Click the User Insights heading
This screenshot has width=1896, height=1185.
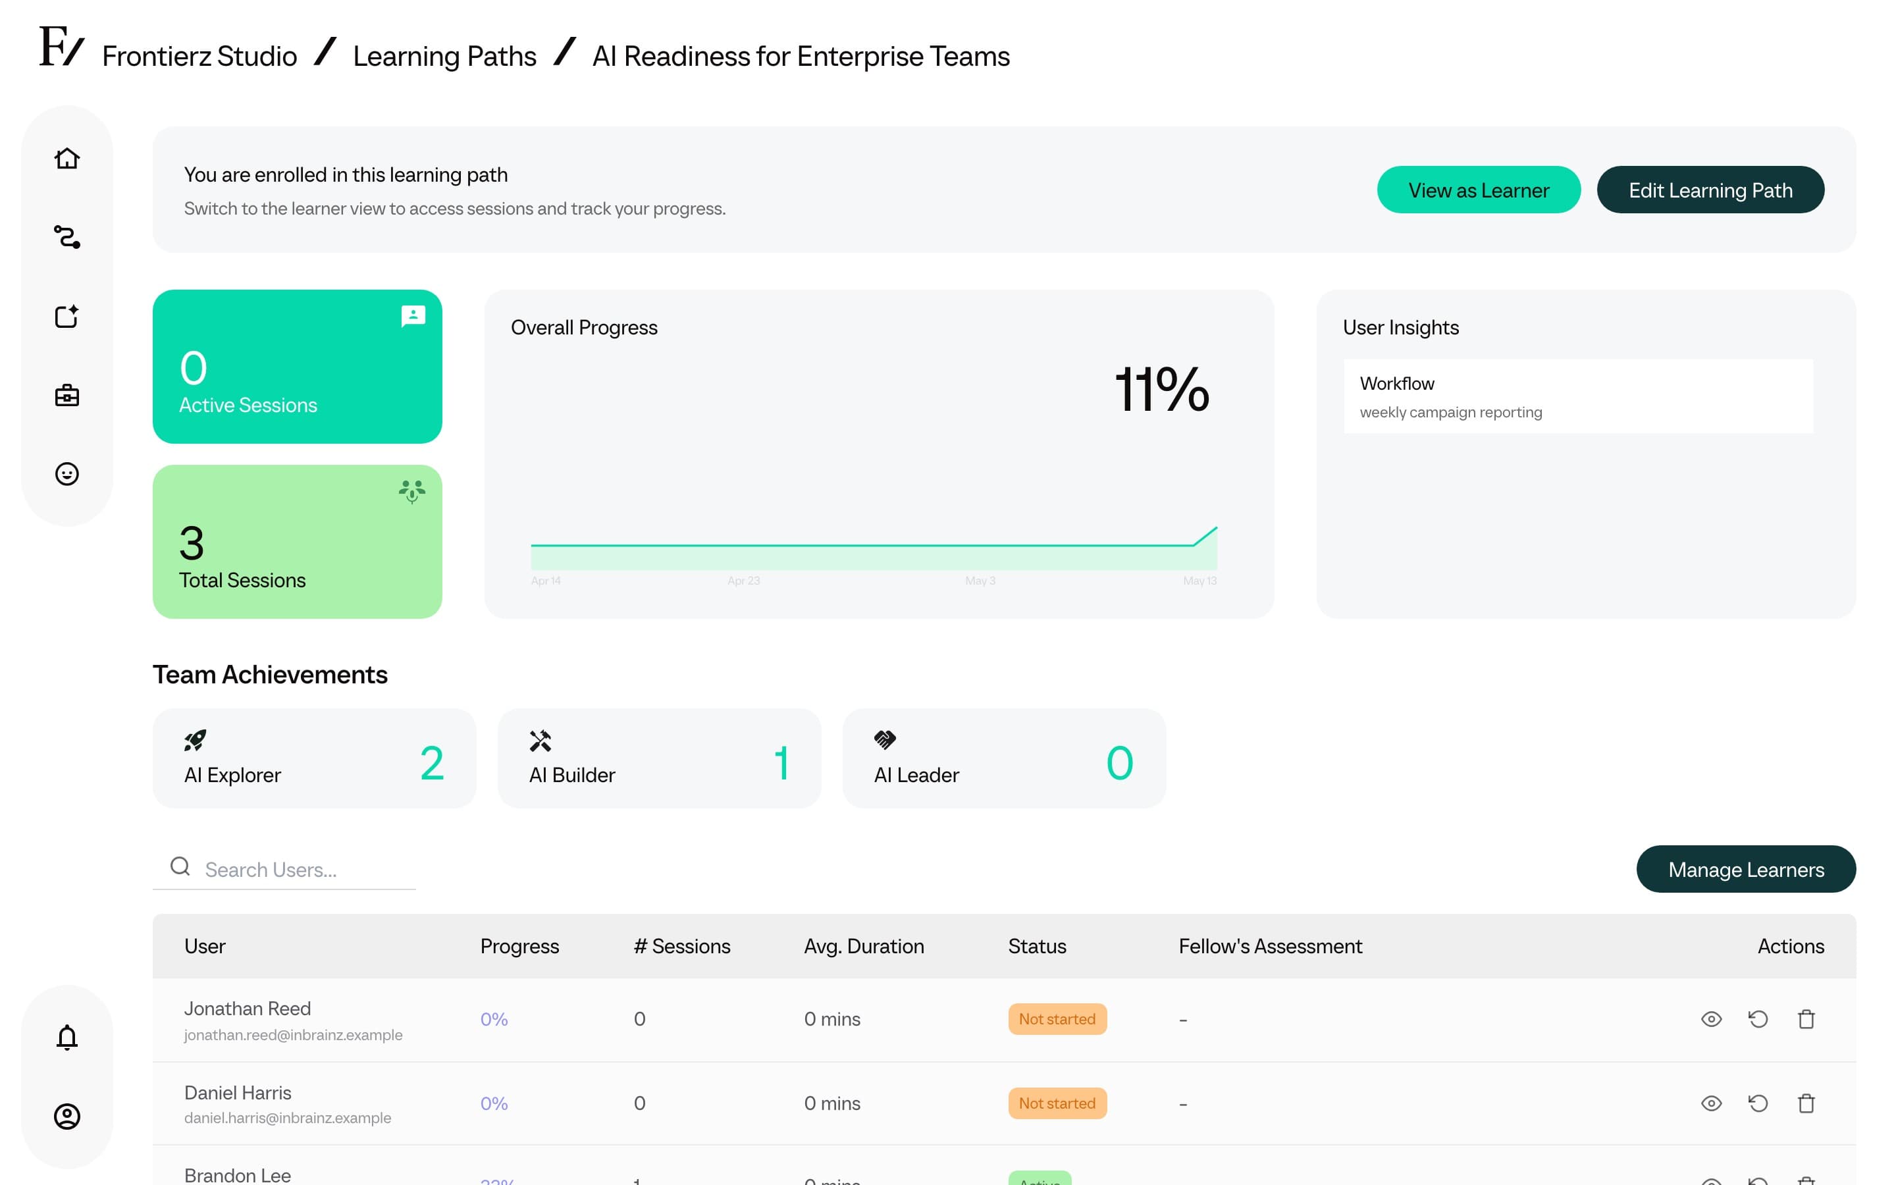pyautogui.click(x=1400, y=327)
